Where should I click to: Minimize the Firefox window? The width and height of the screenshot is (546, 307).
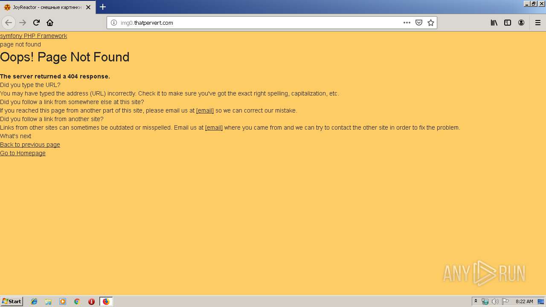pyautogui.click(x=527, y=3)
